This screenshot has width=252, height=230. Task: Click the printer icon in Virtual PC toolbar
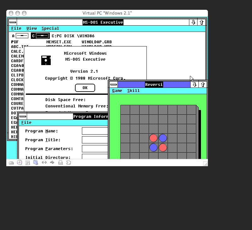tap(60, 163)
